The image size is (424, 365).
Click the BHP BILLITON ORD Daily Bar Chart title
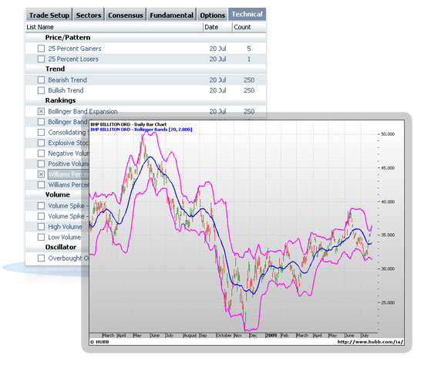click(129, 124)
